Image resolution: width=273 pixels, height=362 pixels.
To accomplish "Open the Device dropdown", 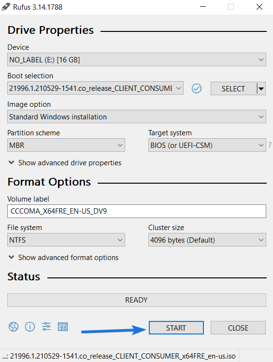I will coord(137,60).
